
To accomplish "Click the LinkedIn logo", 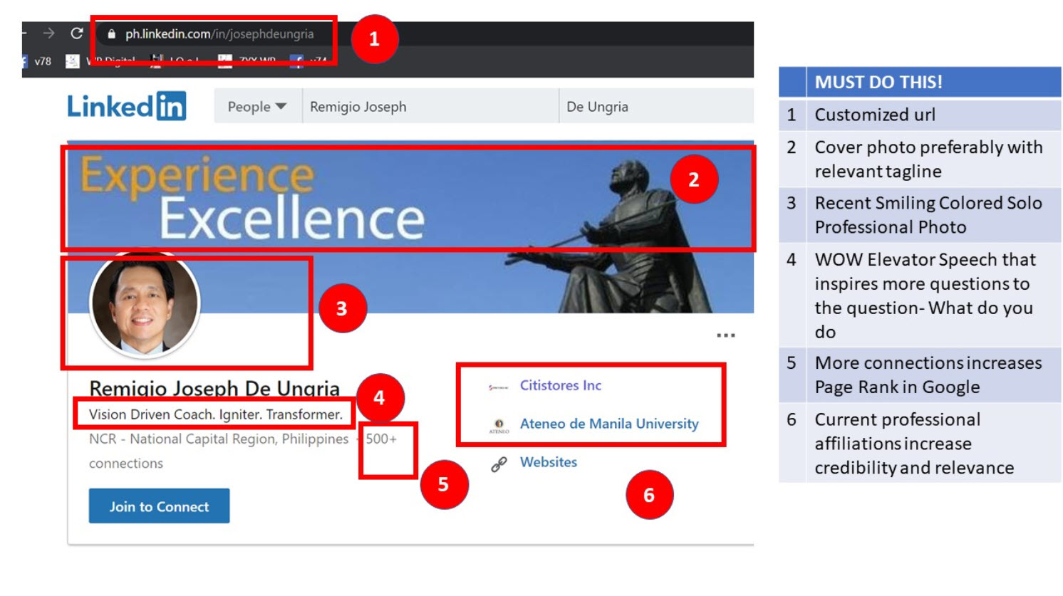I will click(127, 106).
